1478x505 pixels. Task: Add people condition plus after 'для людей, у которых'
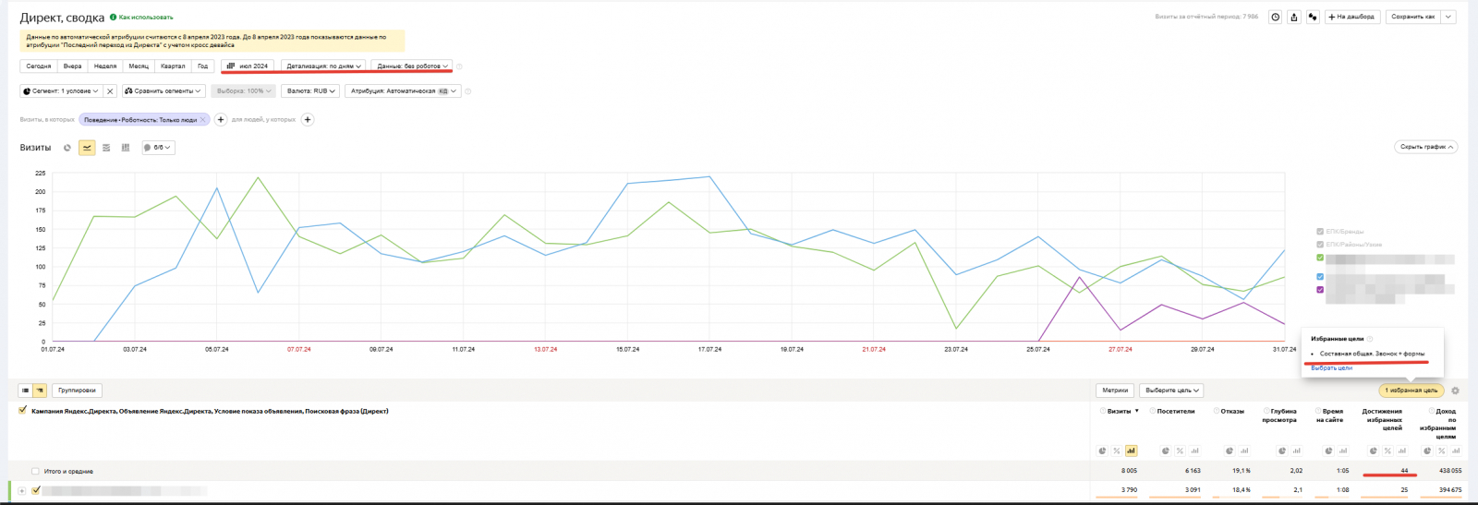tap(308, 120)
